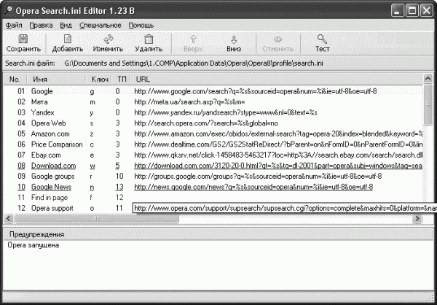Maximize the Opera Search.ini Editor window
The width and height of the screenshot is (437, 305).
coord(412,11)
